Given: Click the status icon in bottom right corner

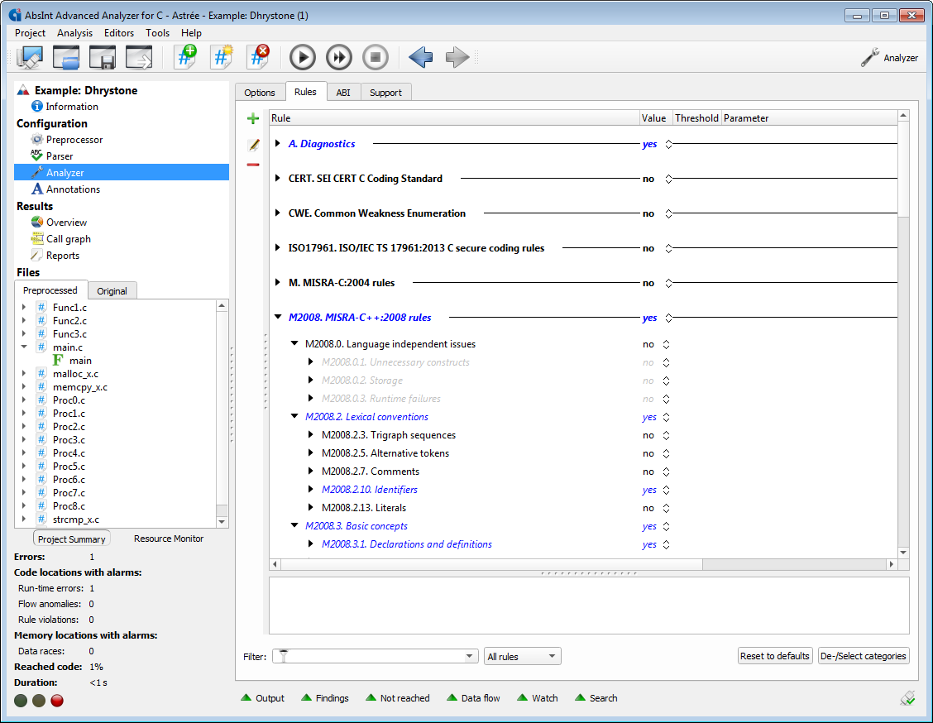Looking at the screenshot, I should click(x=907, y=698).
